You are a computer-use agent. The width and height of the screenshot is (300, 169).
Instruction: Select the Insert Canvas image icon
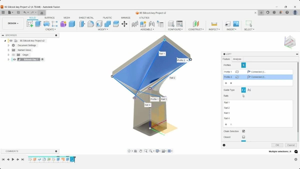(x=236, y=24)
